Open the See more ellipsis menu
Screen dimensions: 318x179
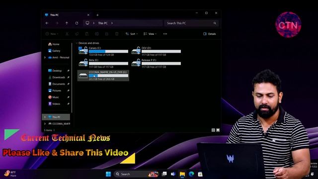[165, 34]
